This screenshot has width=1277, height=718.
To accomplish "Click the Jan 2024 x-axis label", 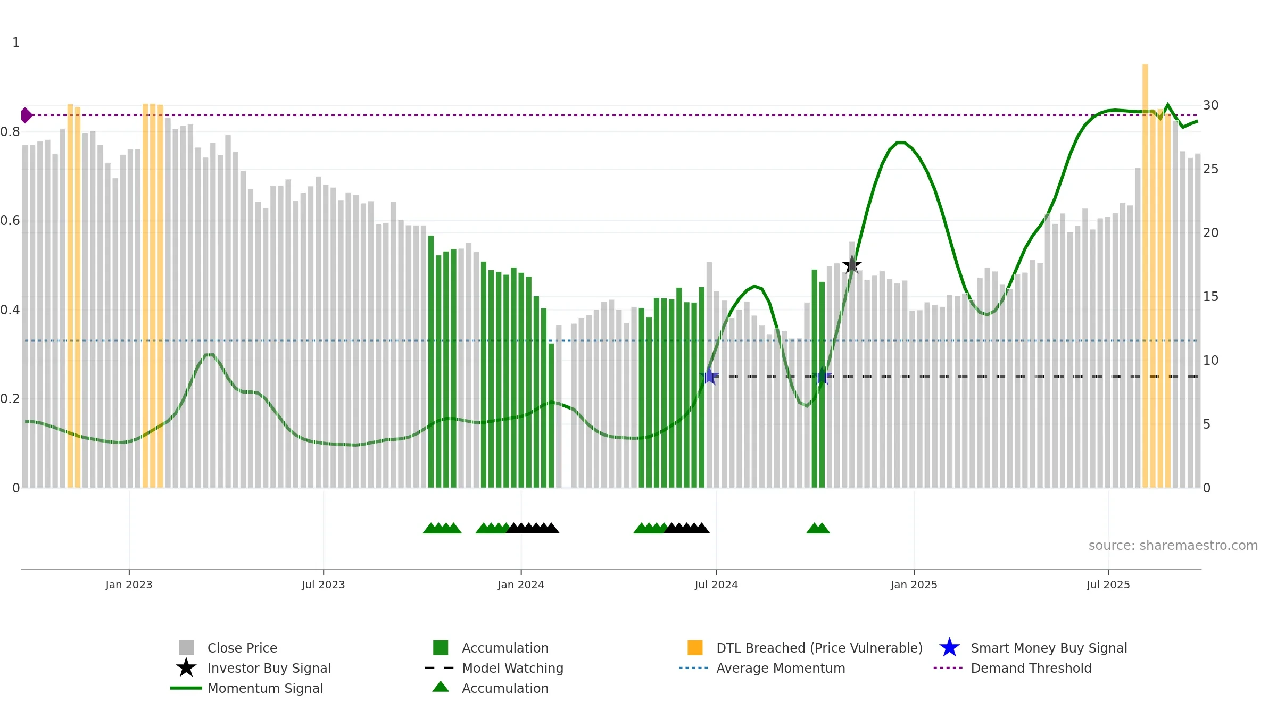I will 521,585.
